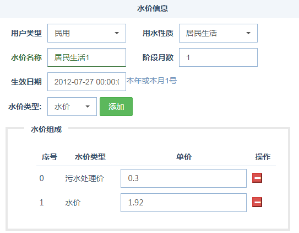Click the arrow on 用水性质 combo box
Viewport: 299px width, 233px height.
tap(248, 33)
